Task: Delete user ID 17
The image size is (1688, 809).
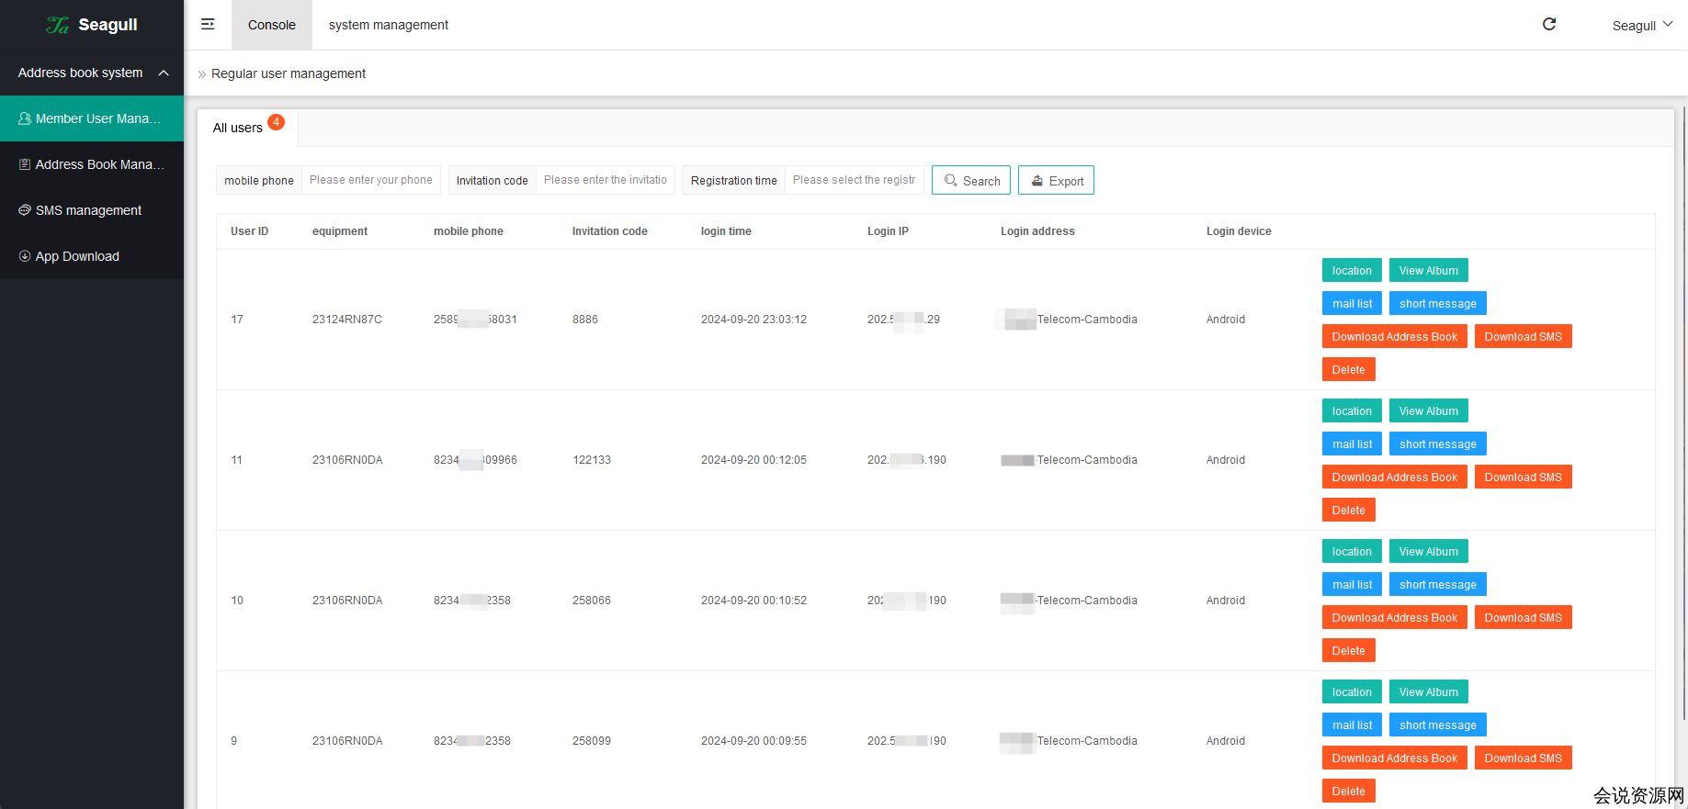Action: coord(1349,369)
